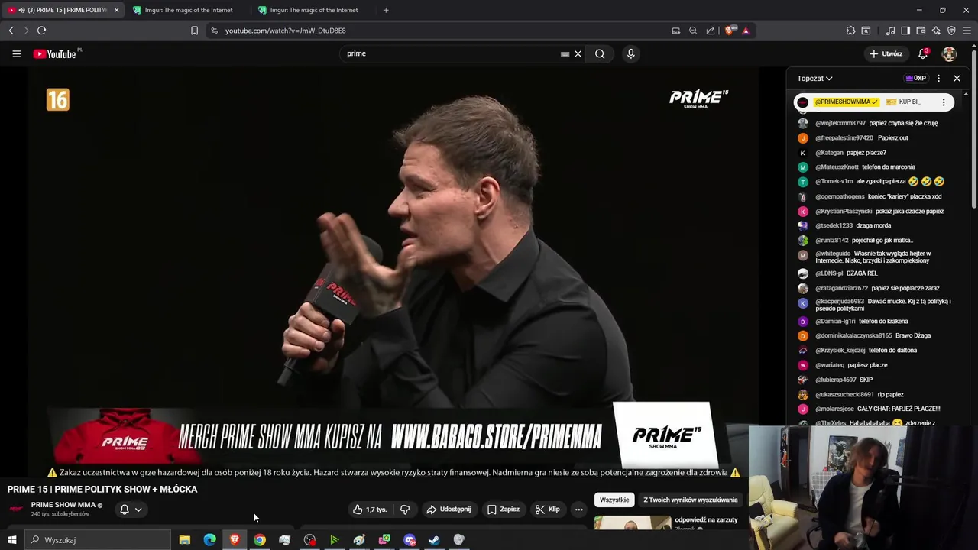This screenshot has width=978, height=550.
Task: Open the media control music note icon
Action: tap(890, 31)
